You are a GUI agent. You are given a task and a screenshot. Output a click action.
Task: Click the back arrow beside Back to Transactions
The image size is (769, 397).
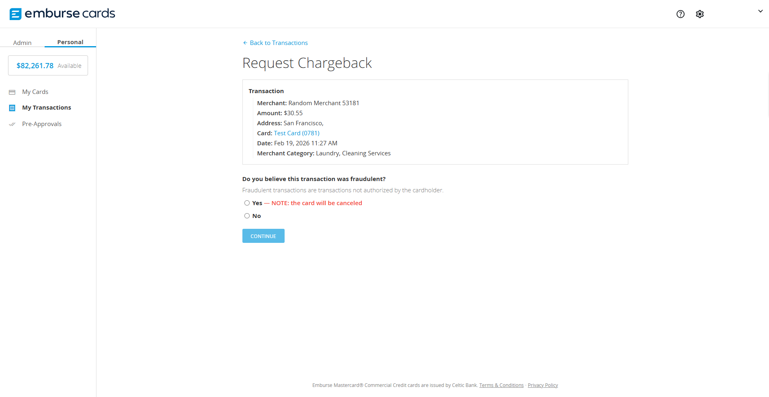pos(245,43)
